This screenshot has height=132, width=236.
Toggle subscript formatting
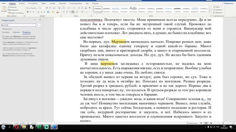(41, 12)
